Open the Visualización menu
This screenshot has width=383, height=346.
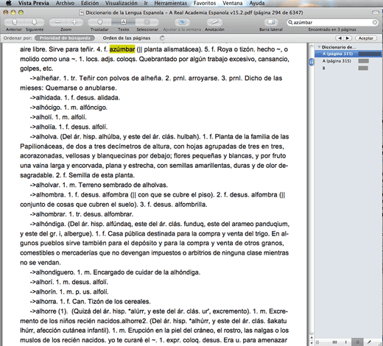[x=122, y=3]
